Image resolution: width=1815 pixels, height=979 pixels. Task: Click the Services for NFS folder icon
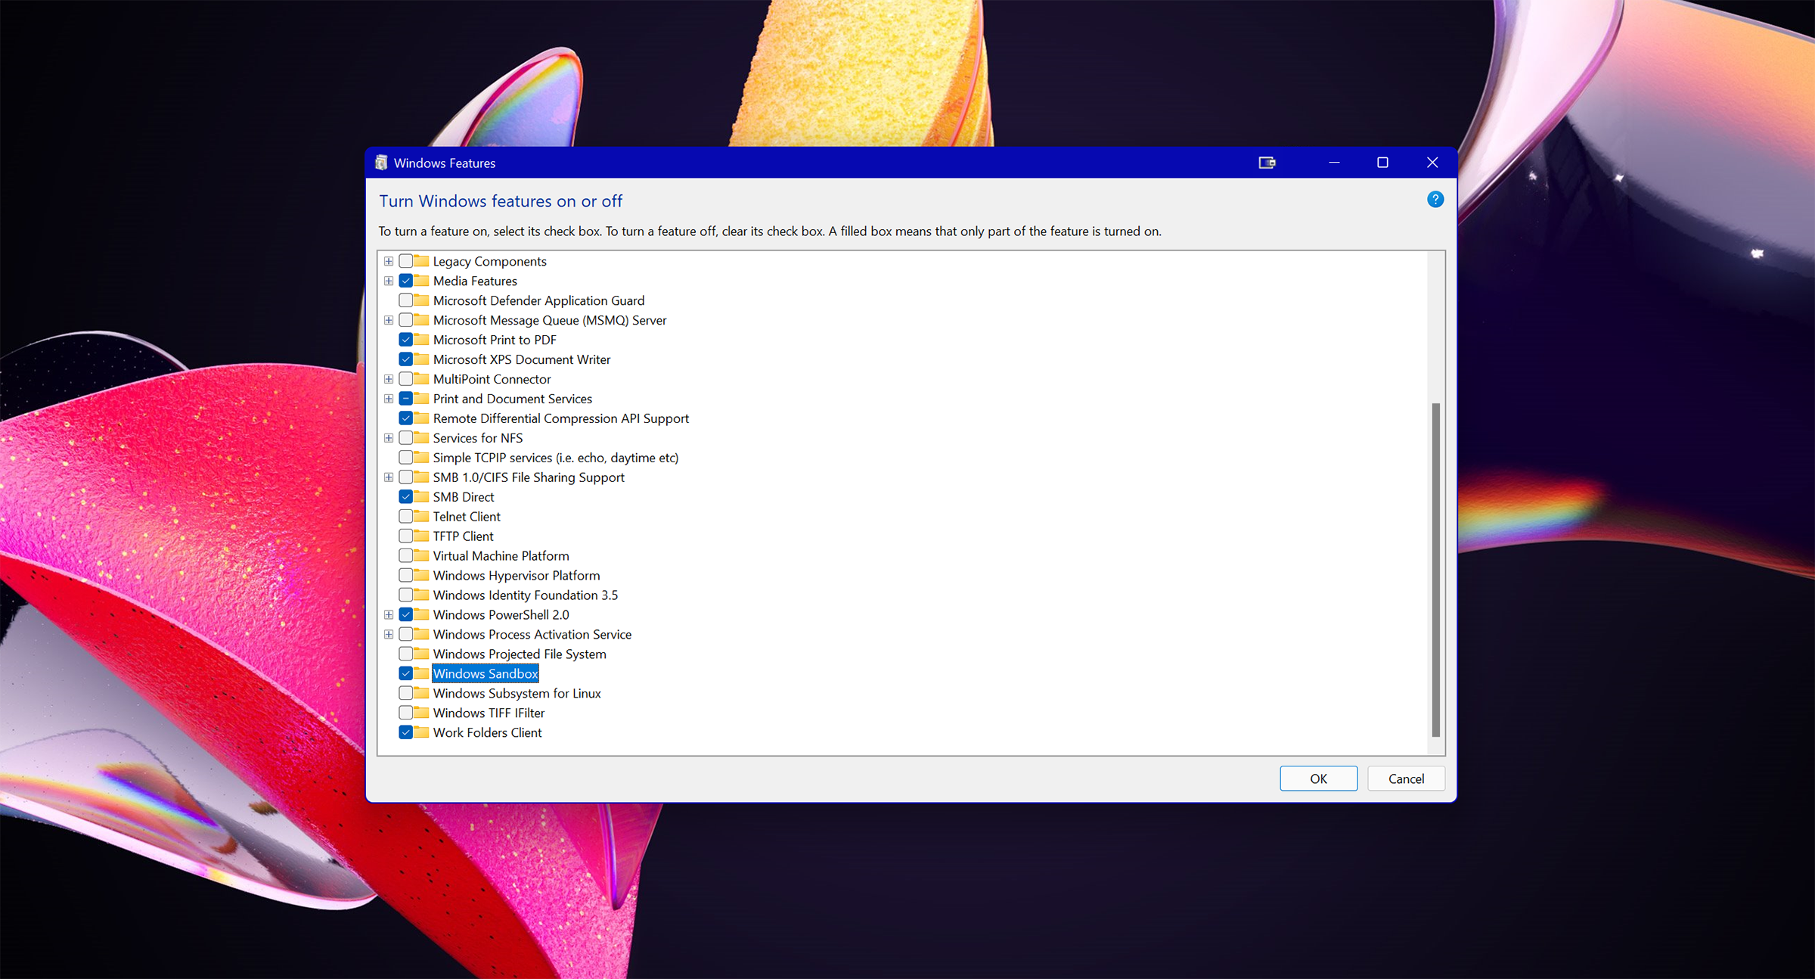pos(422,437)
